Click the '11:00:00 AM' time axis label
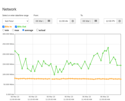 15,99
